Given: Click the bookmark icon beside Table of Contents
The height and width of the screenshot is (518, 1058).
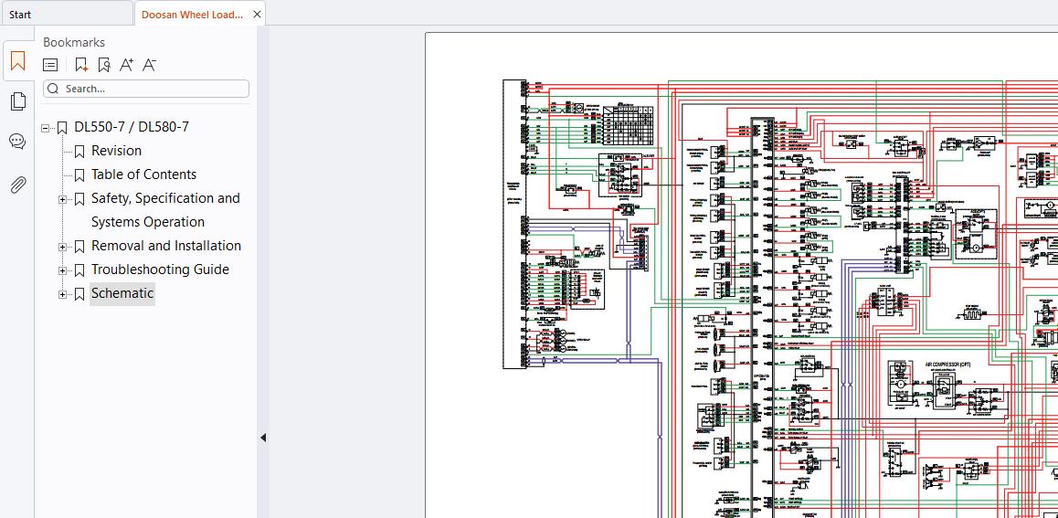Looking at the screenshot, I should coord(79,174).
